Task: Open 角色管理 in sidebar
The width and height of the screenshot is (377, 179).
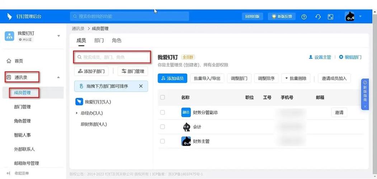Action: 23,121
